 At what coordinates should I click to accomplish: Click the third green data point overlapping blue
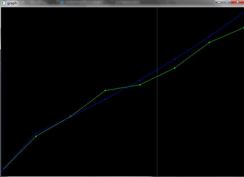click(x=71, y=116)
